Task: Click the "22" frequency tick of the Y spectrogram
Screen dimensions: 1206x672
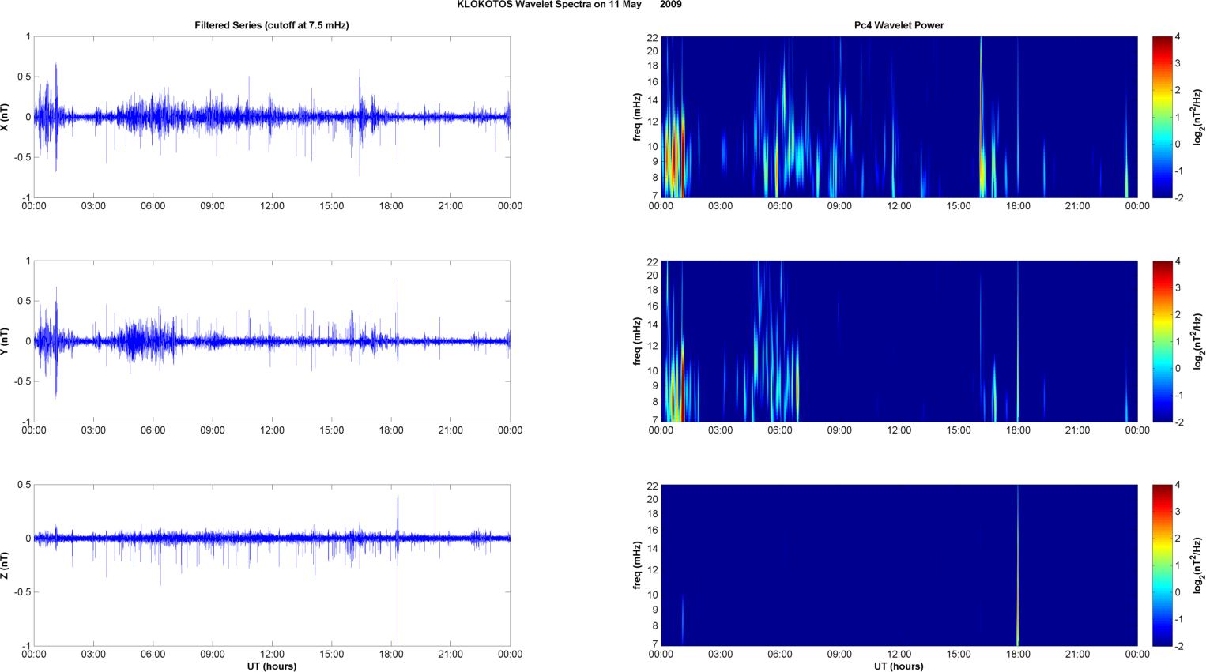Action: tap(653, 262)
